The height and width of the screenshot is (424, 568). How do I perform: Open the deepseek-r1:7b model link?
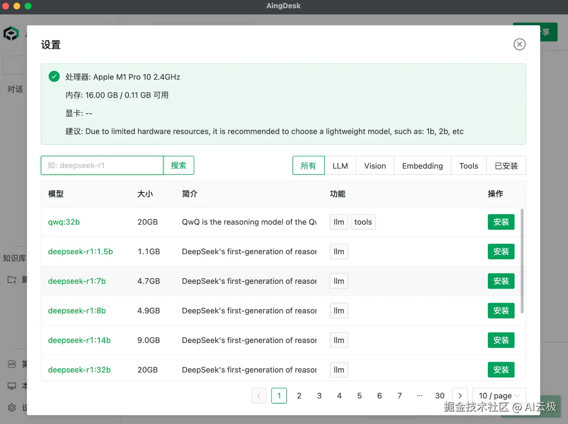[x=77, y=281]
